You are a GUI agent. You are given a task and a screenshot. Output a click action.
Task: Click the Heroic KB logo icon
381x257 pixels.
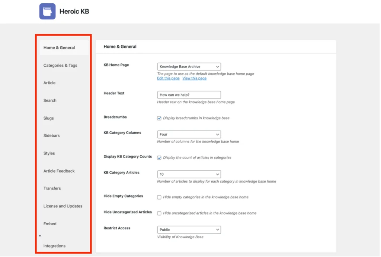47,11
